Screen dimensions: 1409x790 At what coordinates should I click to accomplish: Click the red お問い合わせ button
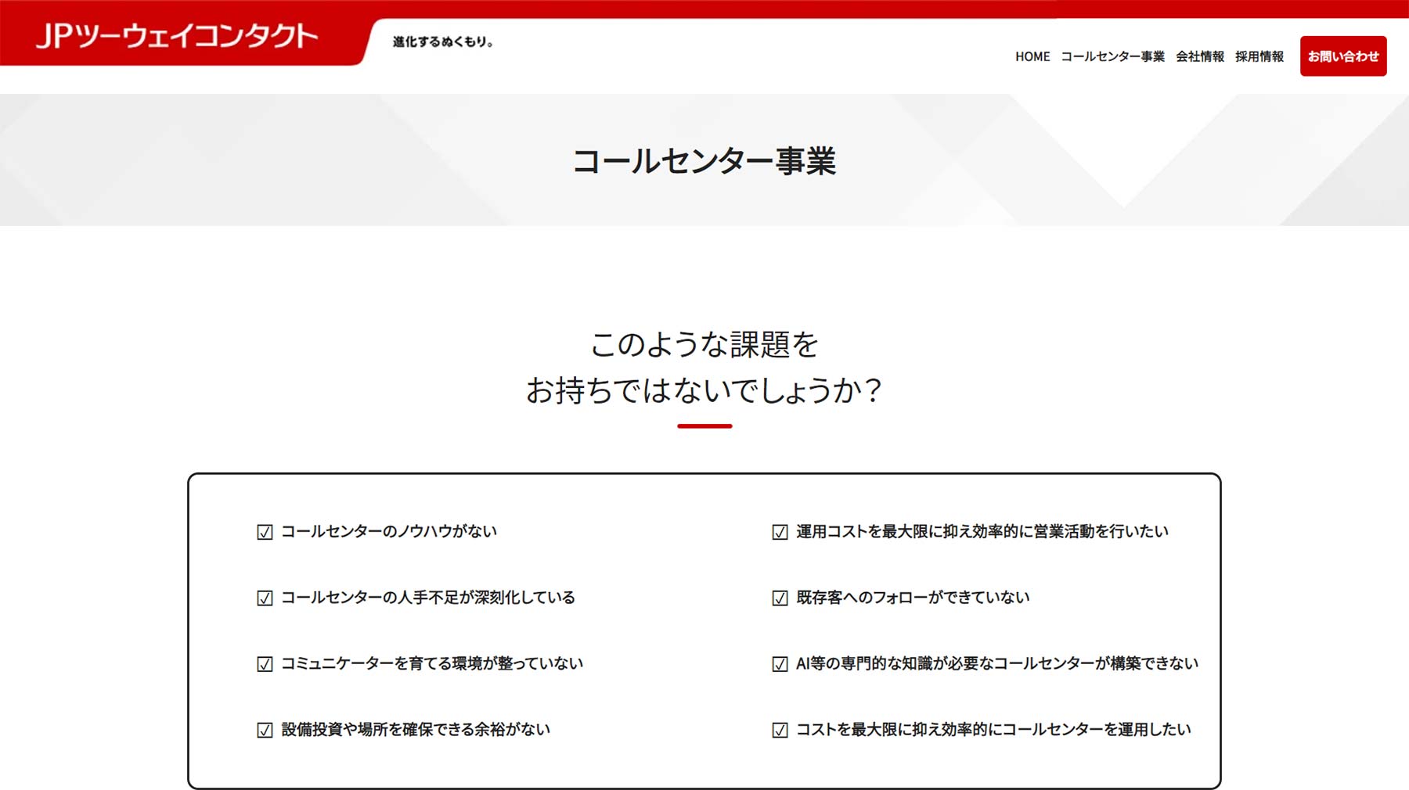pos(1343,56)
